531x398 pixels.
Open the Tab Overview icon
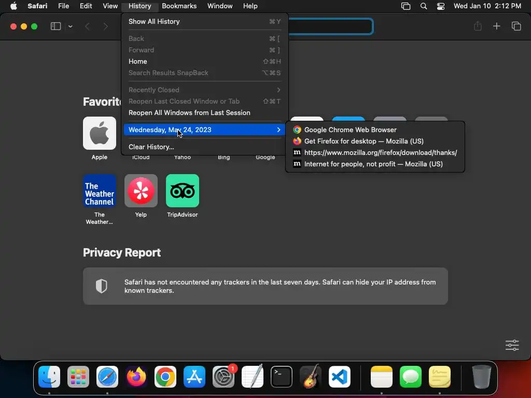(516, 26)
